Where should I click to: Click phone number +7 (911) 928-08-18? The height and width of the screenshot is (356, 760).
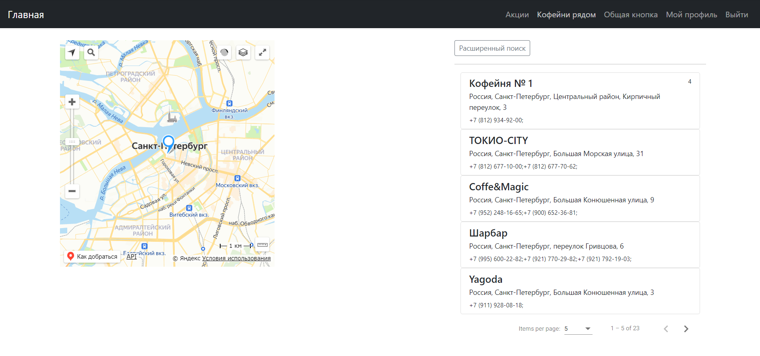click(x=496, y=305)
